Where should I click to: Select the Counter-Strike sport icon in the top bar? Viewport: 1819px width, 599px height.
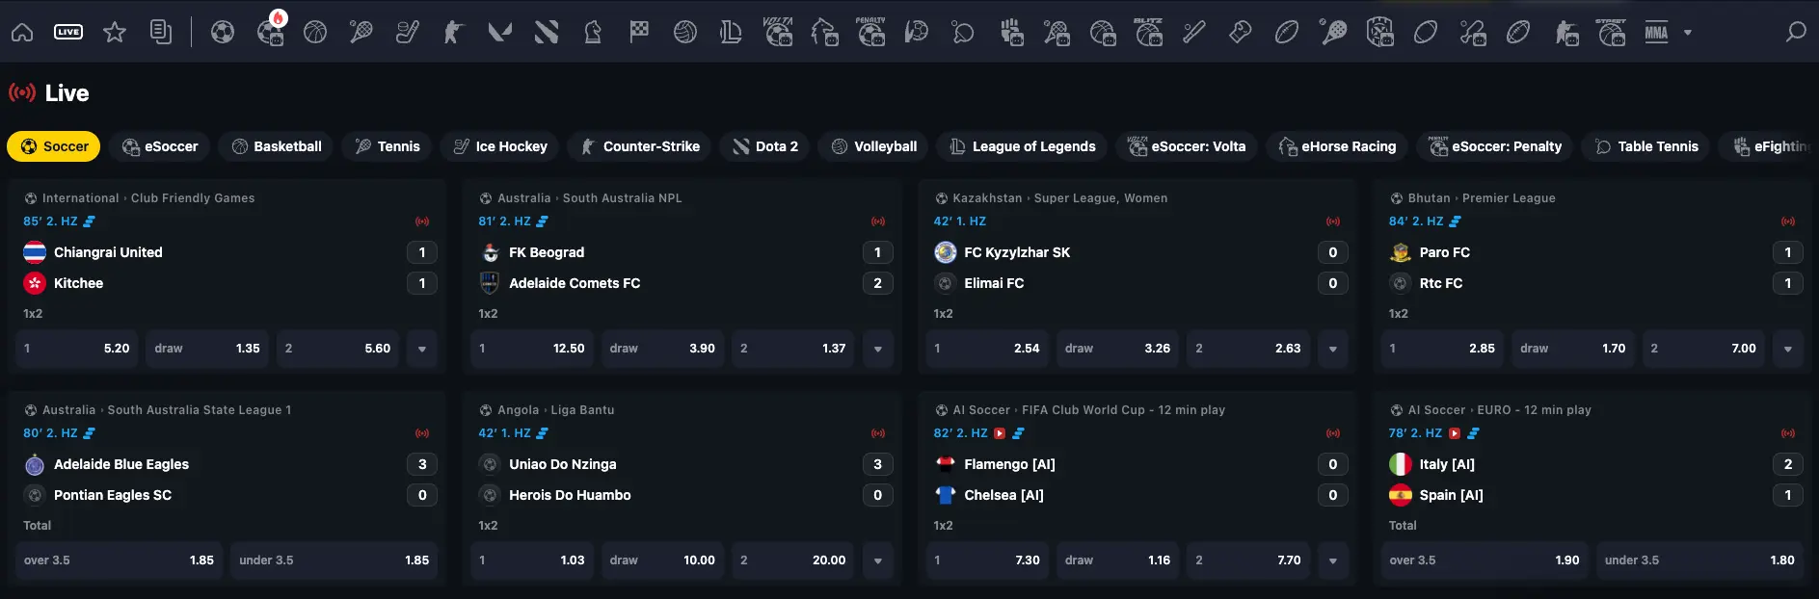[453, 32]
